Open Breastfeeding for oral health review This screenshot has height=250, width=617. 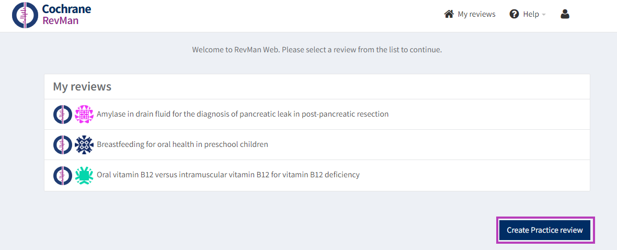182,144
